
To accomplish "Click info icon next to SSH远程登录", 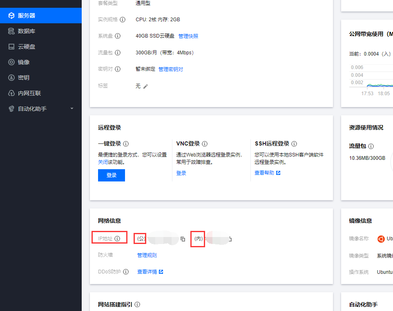I will (x=294, y=144).
